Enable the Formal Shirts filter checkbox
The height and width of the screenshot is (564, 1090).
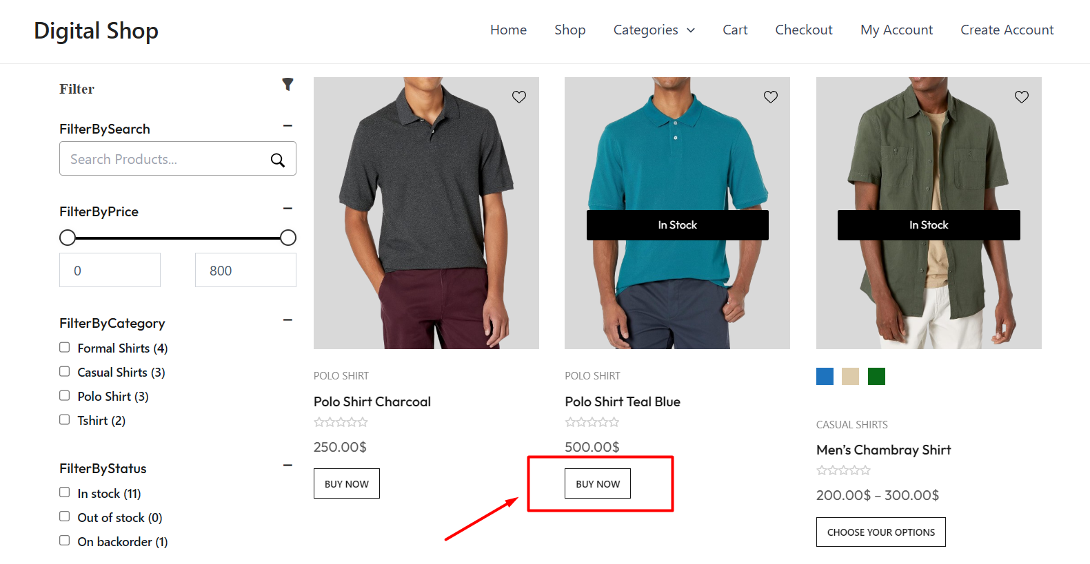click(64, 347)
